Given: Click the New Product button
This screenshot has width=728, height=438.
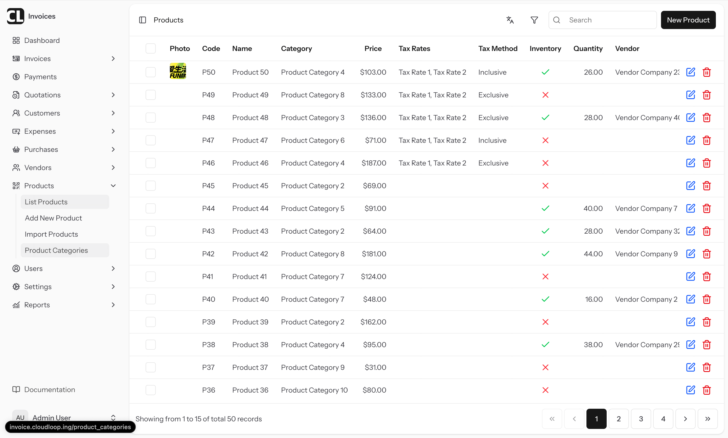Looking at the screenshot, I should [688, 20].
